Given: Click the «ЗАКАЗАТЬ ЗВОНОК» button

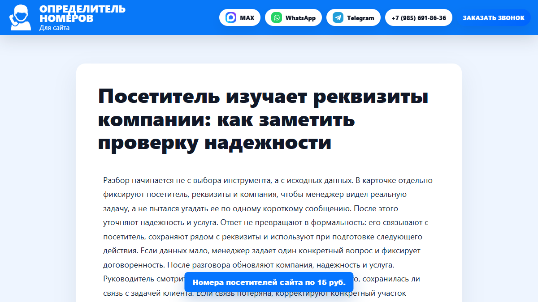Looking at the screenshot, I should coord(494,18).
